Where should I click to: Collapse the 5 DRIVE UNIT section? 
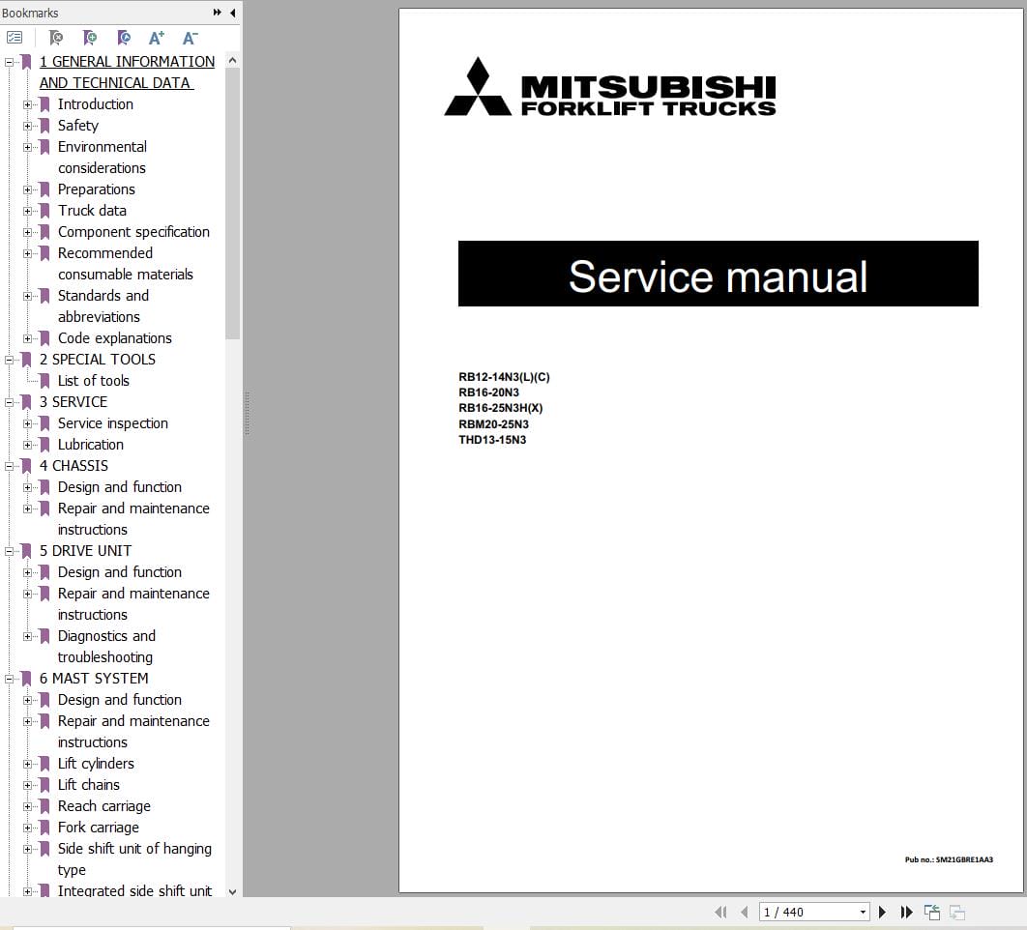[9, 551]
